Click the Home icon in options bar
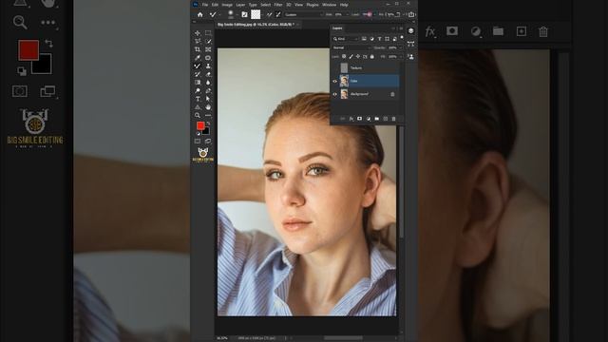Screen dimensions: 608x342 (200, 15)
